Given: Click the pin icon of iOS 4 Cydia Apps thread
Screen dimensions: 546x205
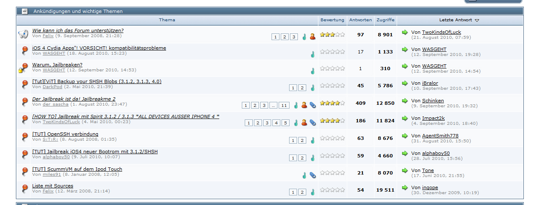Looking at the screenshot, I should (24, 51).
